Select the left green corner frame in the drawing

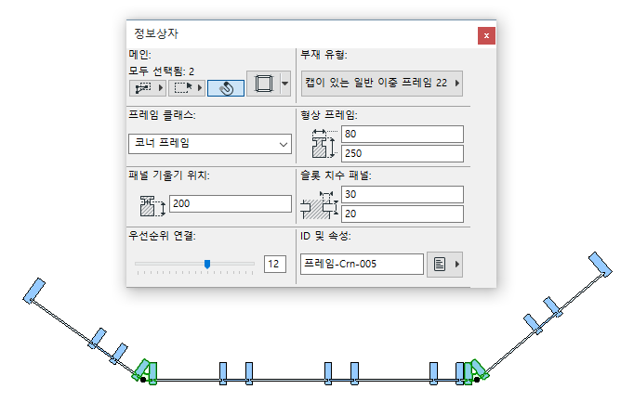pyautogui.click(x=147, y=370)
